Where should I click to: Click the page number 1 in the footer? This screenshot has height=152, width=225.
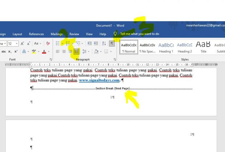point(111,97)
